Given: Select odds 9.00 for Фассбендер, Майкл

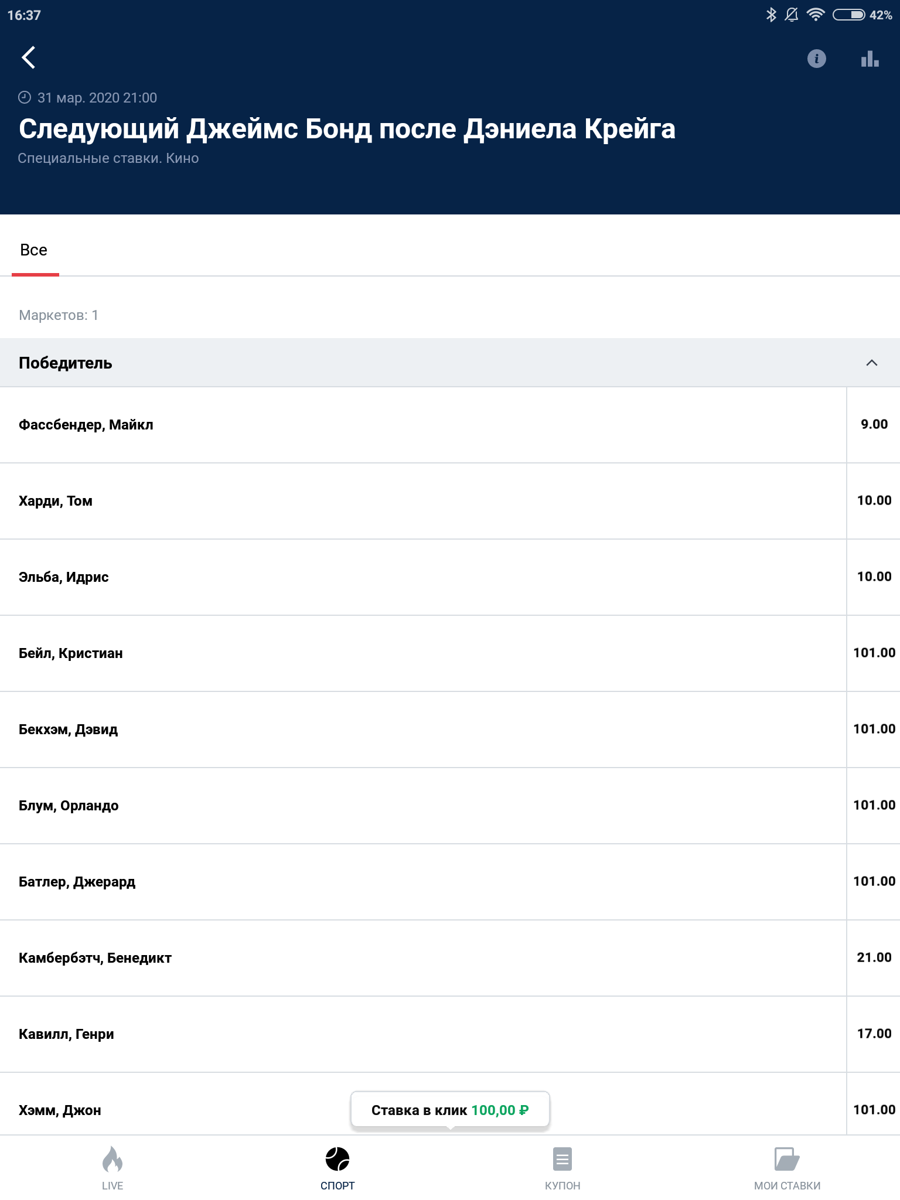Looking at the screenshot, I should point(874,425).
